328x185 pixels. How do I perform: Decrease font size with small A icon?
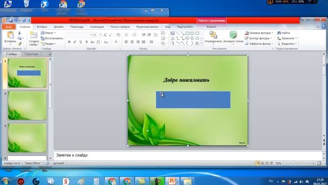point(110,35)
